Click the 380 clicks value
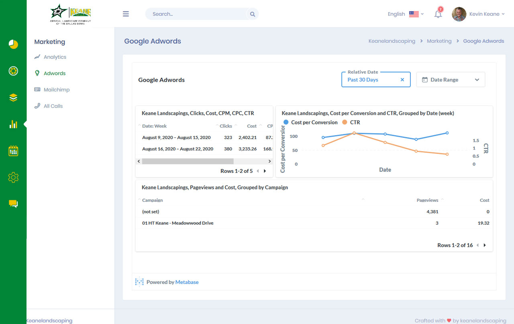The width and height of the screenshot is (514, 324). 228,149
